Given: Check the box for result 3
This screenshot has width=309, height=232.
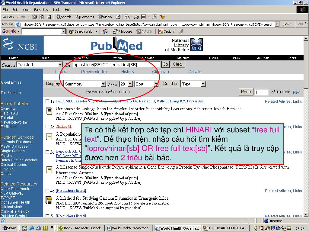Looking at the screenshot, I should click(47, 152).
